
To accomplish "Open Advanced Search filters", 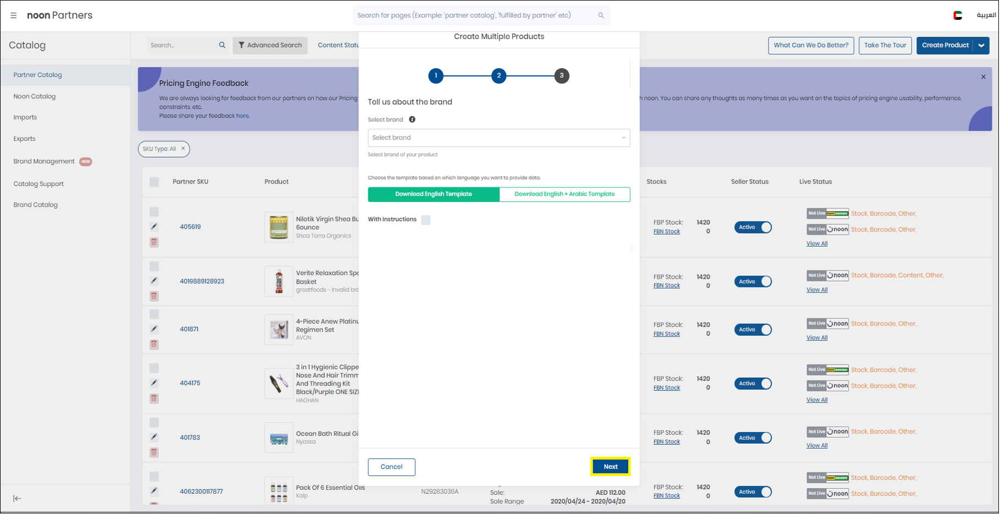I will pos(270,46).
